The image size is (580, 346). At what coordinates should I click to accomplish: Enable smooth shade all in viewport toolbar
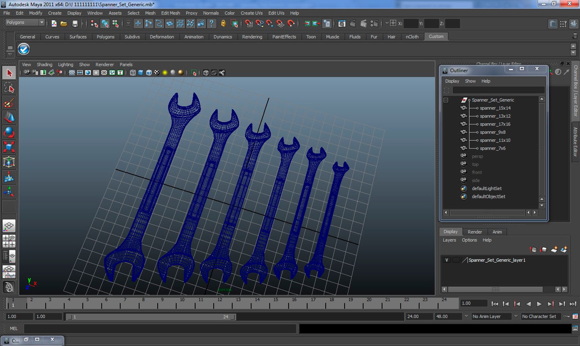pyautogui.click(x=141, y=73)
